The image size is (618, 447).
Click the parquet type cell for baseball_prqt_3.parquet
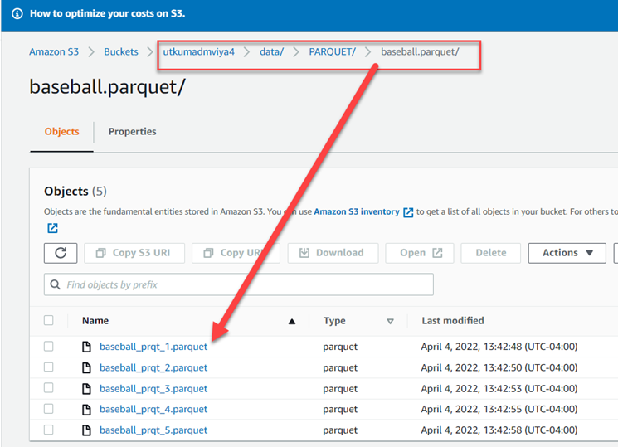340,389
